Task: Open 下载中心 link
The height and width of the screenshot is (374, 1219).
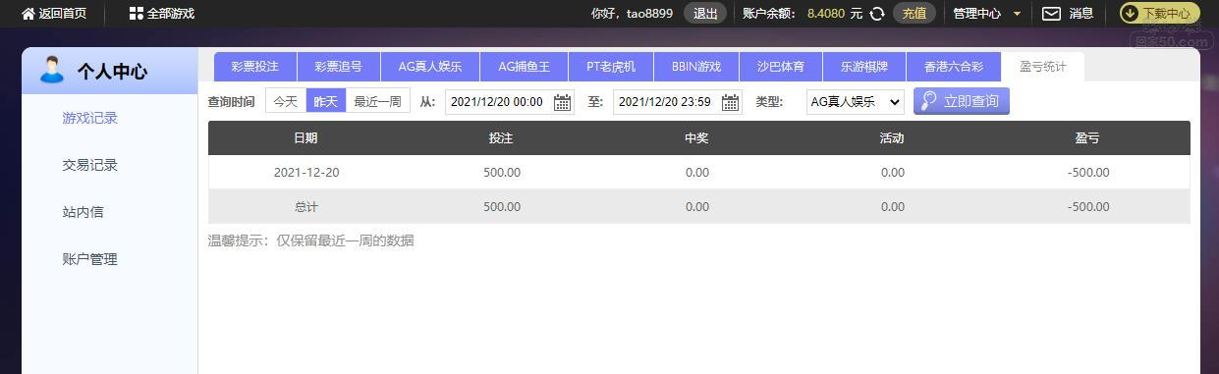Action: (1160, 14)
